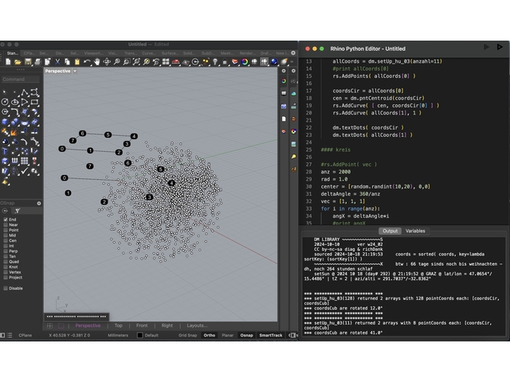
Task: Click the single-viewport layout icon below viewport
Action: (x=61, y=325)
